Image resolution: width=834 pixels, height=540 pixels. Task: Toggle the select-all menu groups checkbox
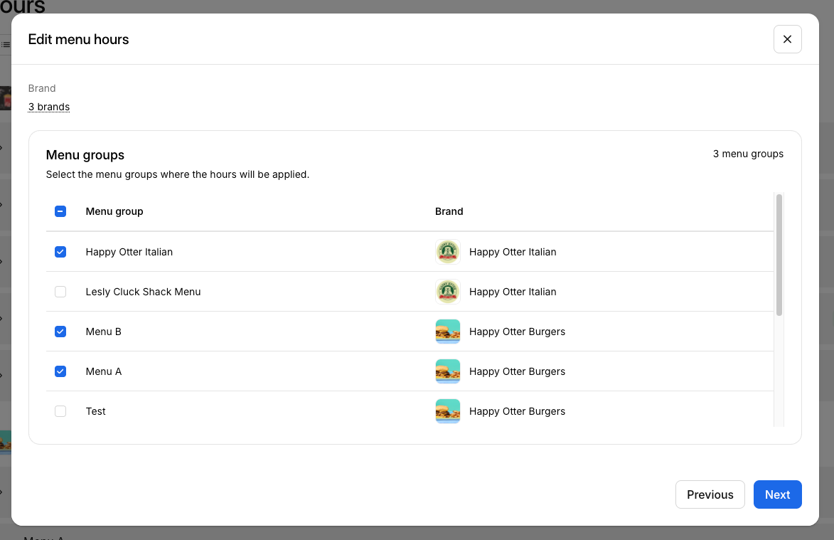pos(60,211)
